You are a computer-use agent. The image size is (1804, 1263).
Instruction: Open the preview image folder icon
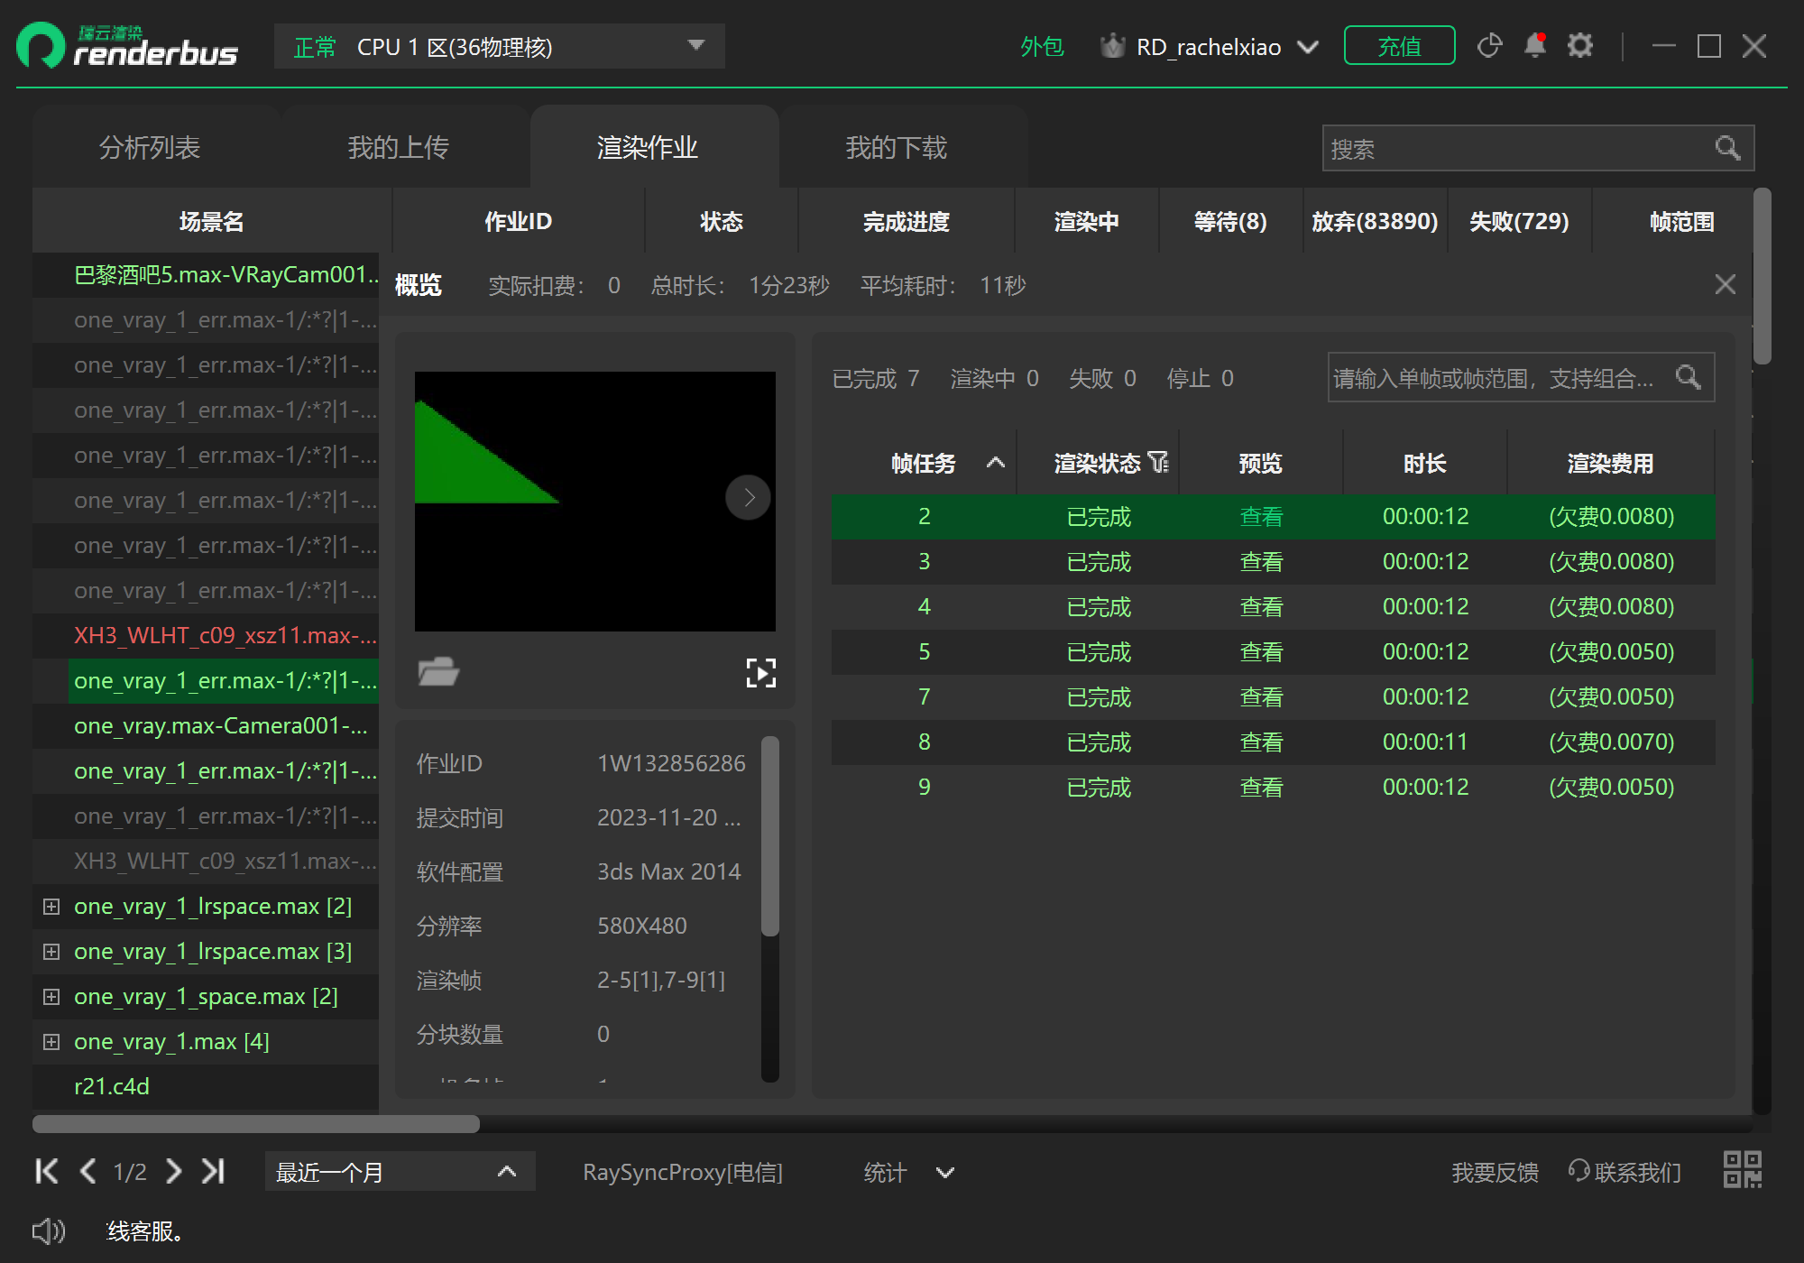pyautogui.click(x=438, y=672)
